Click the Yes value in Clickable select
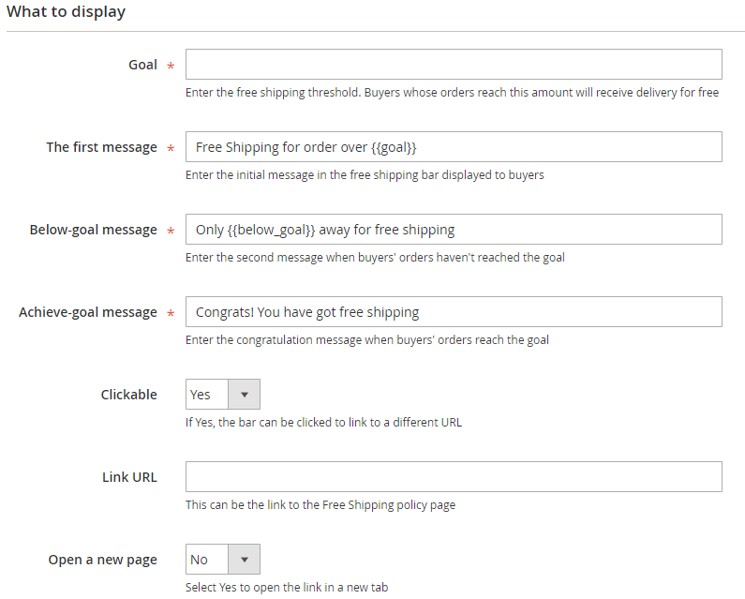Viewport: 745px width, 599px height. coord(200,395)
